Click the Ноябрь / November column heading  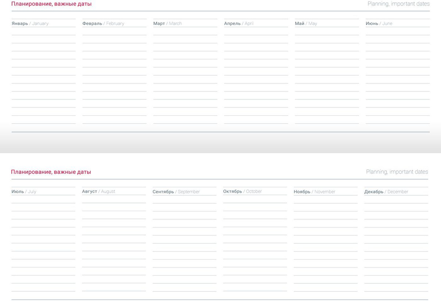tap(314, 192)
